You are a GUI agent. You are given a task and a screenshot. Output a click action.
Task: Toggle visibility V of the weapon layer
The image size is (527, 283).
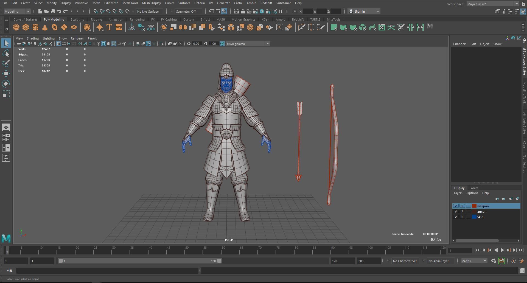(456, 206)
